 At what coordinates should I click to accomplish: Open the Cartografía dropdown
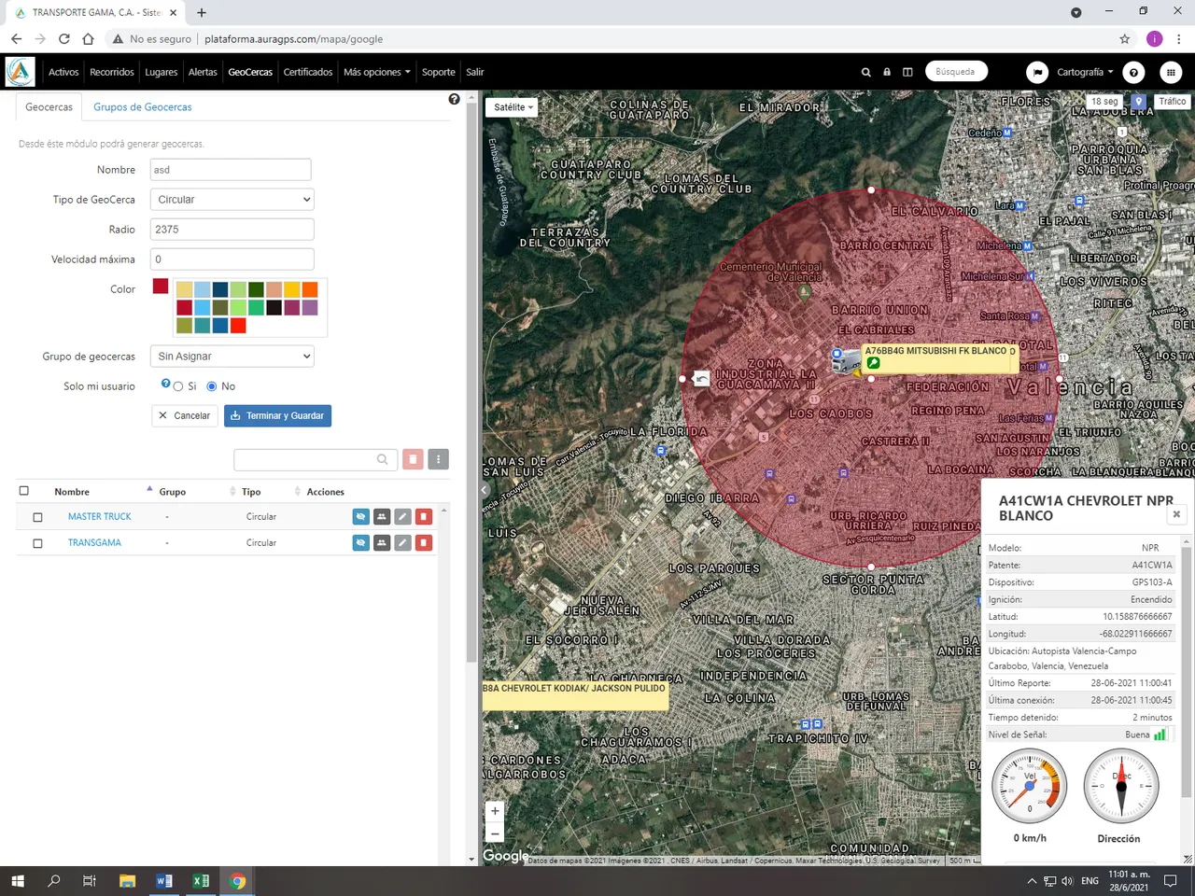(x=1085, y=72)
